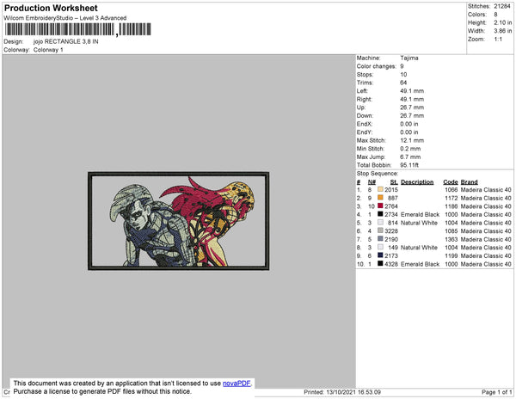Click the 'Page 1 of 1' footer text

tap(496, 392)
